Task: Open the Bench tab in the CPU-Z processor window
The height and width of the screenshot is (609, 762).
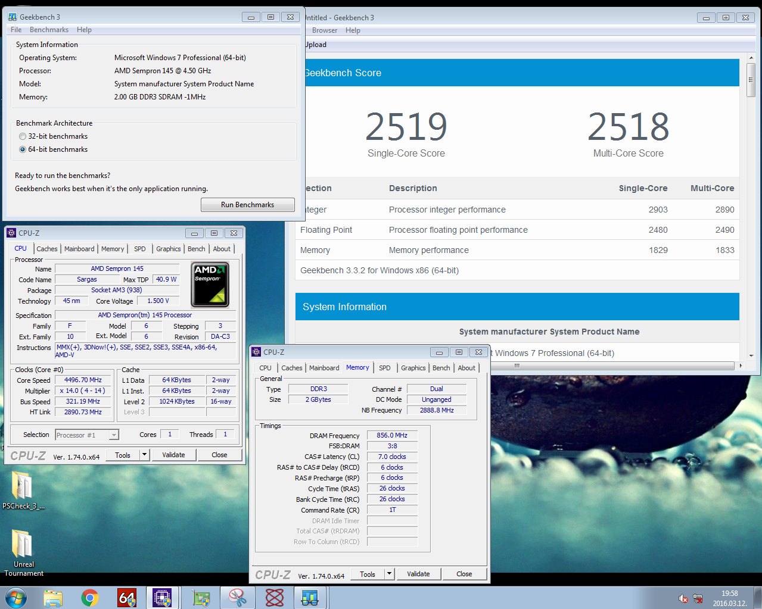Action: pos(197,249)
